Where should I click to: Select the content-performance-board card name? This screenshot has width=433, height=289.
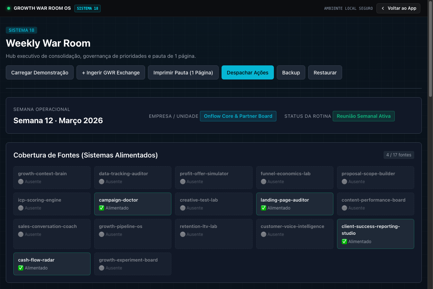click(x=373, y=200)
